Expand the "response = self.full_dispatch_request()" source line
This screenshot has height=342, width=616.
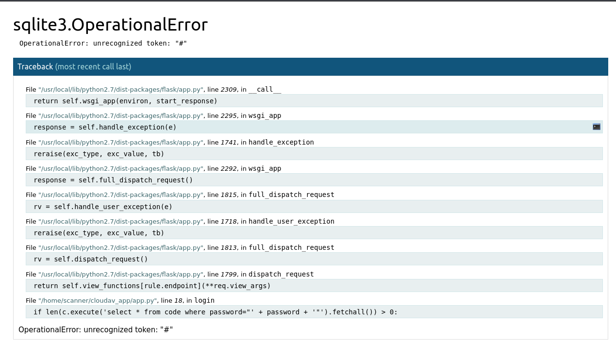coord(113,180)
